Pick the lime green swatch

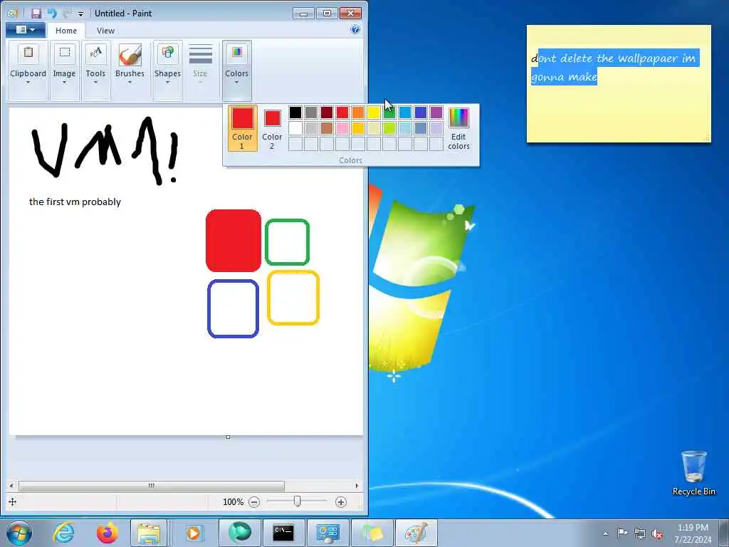point(389,127)
